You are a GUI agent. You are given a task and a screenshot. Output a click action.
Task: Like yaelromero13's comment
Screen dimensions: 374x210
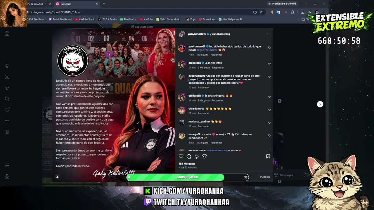pyautogui.click(x=269, y=48)
